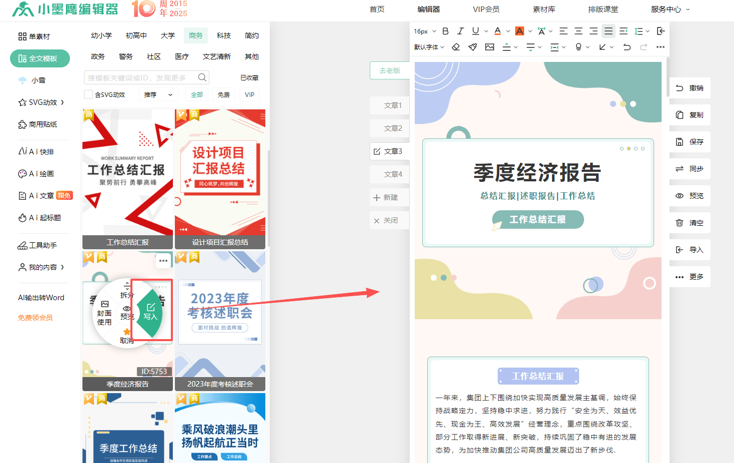This screenshot has width=734, height=463.
Task: Enable the 含SVG动效 checkbox
Action: (88, 94)
